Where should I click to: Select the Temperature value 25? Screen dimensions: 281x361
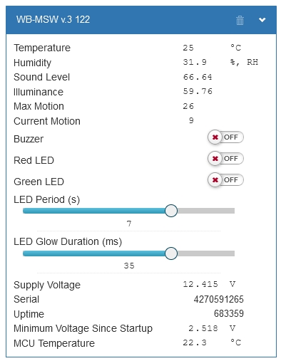point(188,48)
